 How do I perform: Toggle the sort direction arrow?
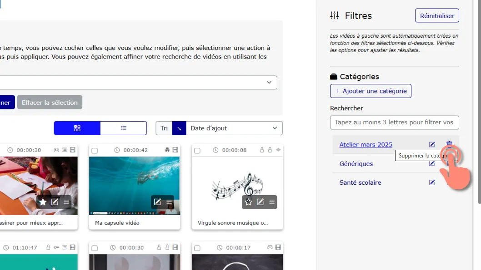(179, 128)
